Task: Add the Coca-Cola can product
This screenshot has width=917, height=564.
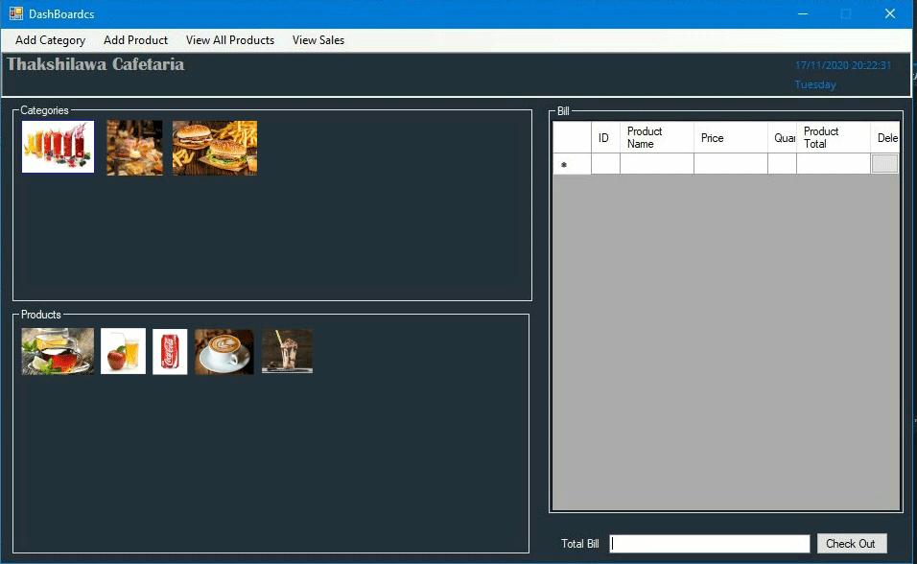Action: click(170, 351)
